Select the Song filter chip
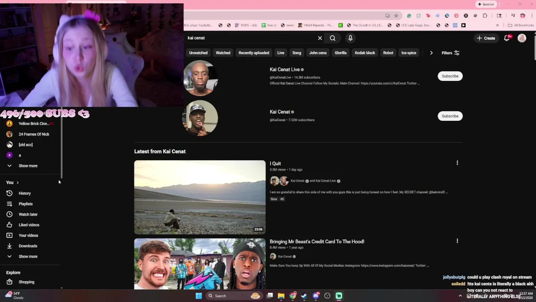Image resolution: width=536 pixels, height=302 pixels. coord(296,53)
